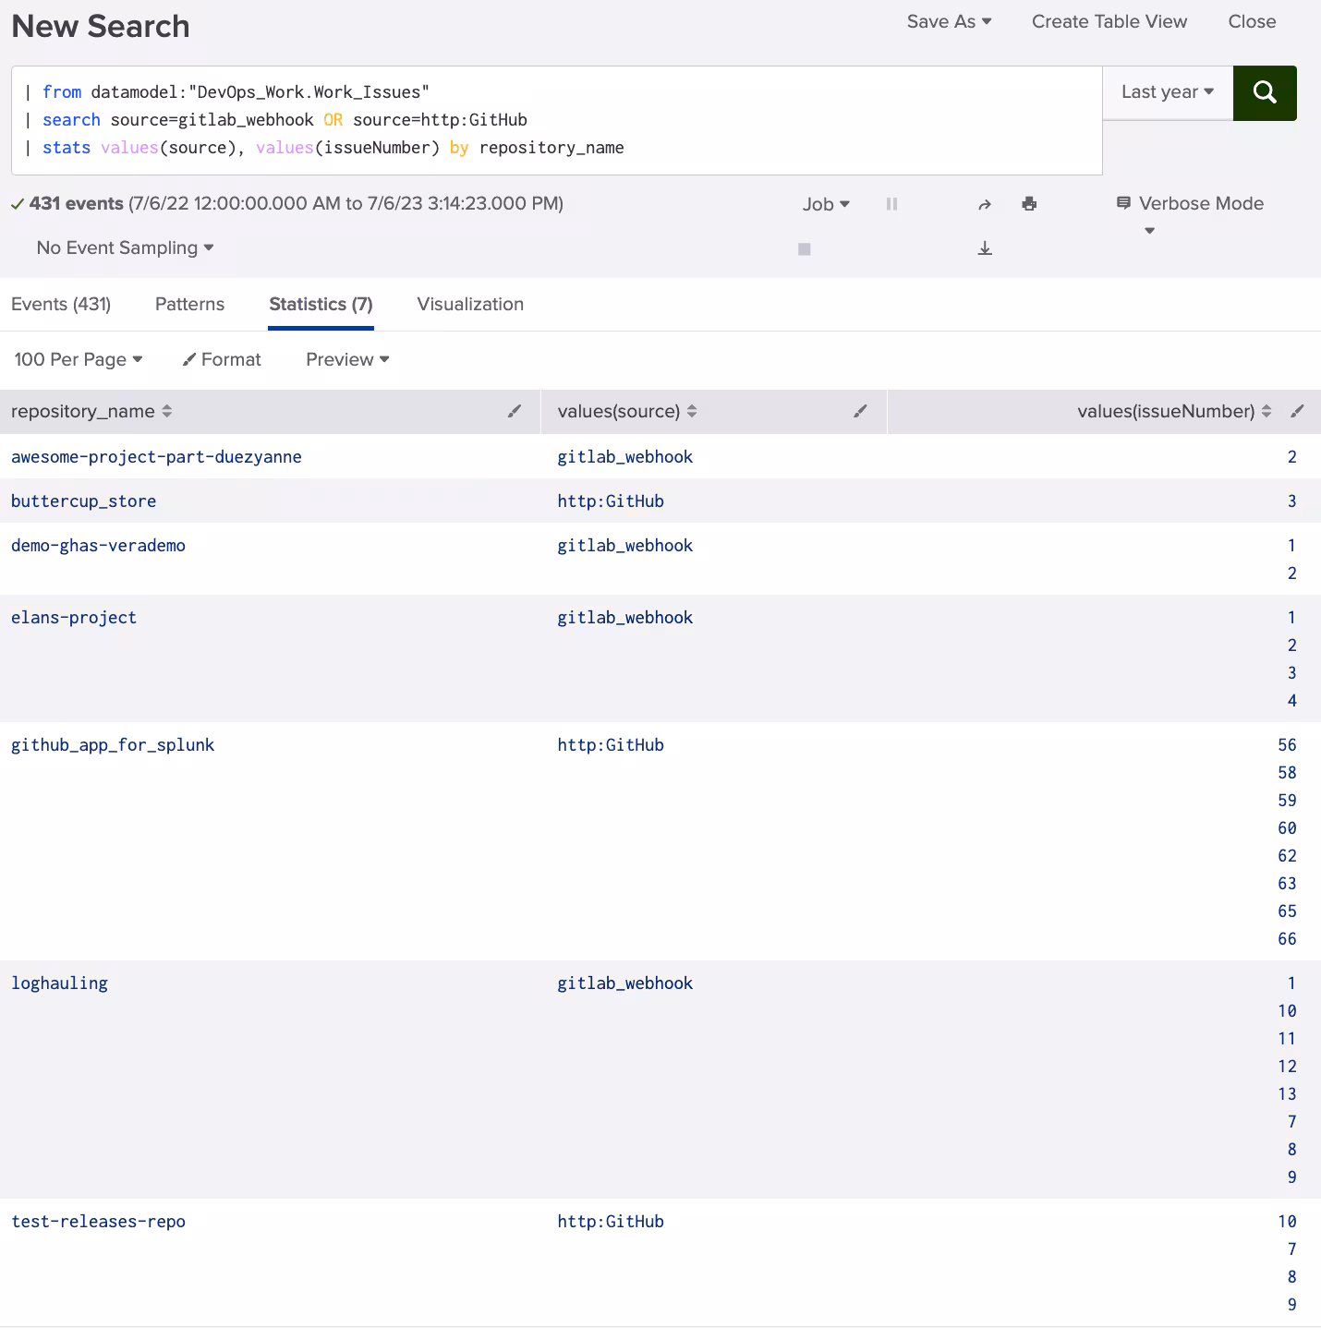Edit the values(source) column pencil icon

(860, 412)
